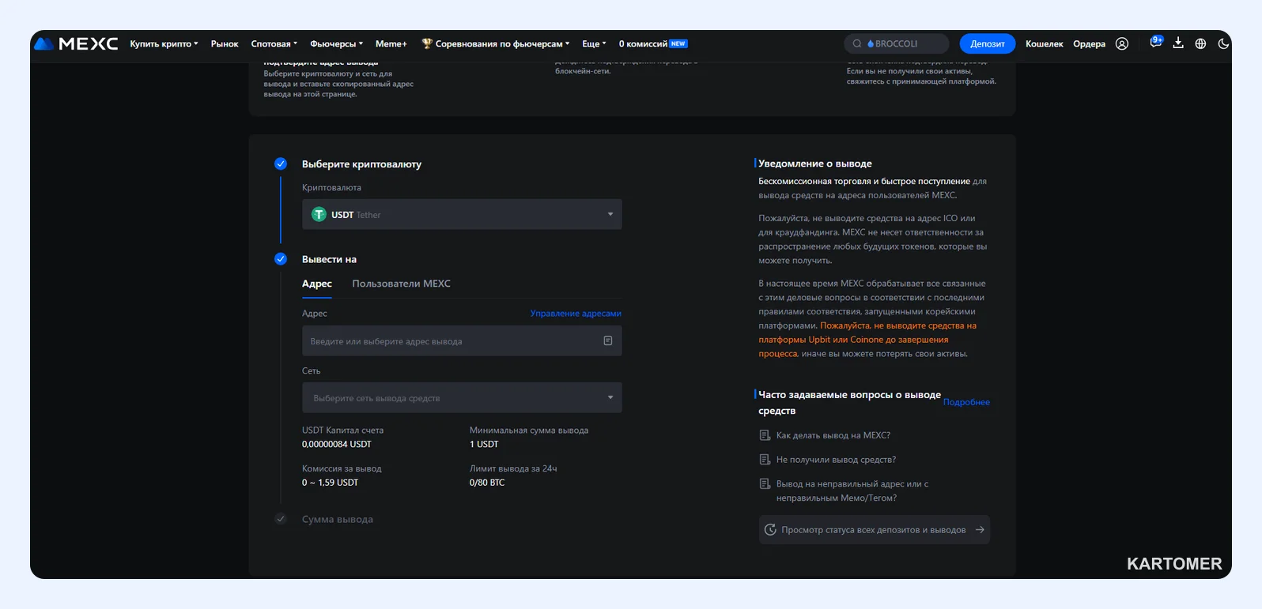
Task: Open FAQ 'Как делать вывод на MEXC?'
Action: (833, 435)
